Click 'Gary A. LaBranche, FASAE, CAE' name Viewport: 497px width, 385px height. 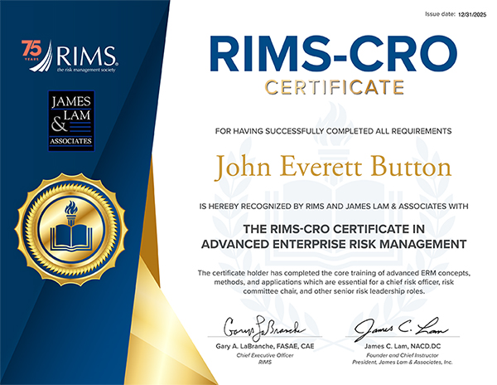click(265, 346)
